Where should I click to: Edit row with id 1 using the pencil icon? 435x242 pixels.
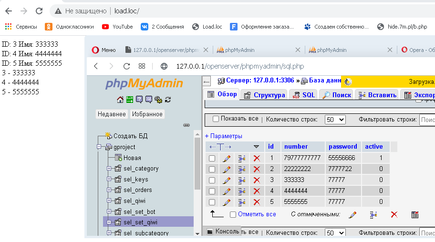[227, 158]
